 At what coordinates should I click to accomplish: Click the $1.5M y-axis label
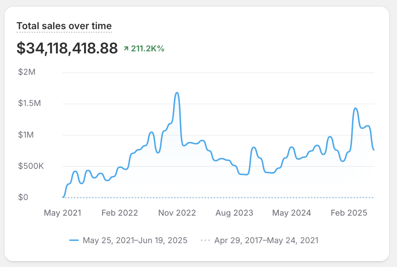click(30, 104)
